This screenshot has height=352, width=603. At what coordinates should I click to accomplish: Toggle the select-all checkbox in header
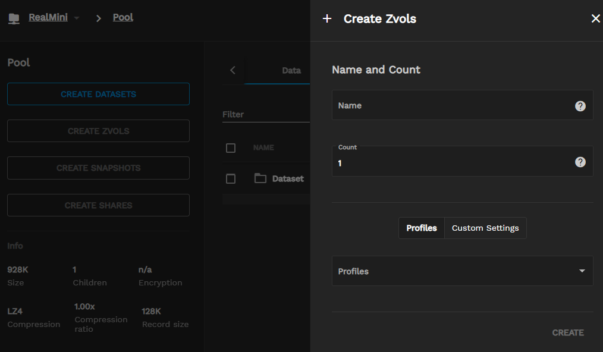(231, 148)
